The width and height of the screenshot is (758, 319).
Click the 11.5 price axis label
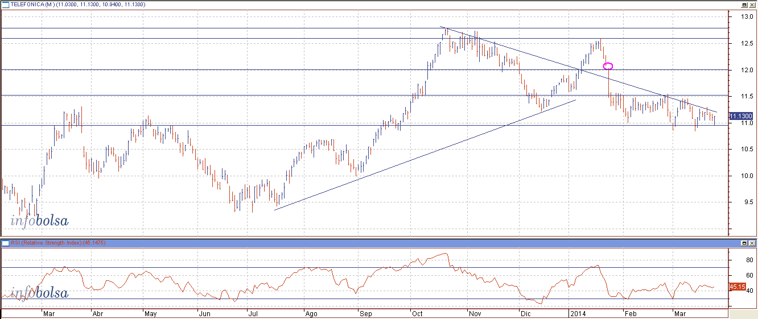tap(746, 96)
